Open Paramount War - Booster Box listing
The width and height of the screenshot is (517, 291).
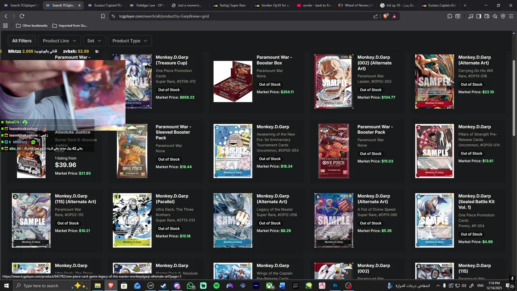point(274,60)
